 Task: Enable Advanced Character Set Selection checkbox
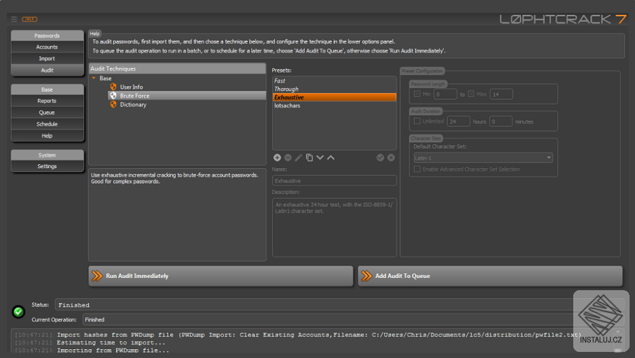tap(417, 170)
